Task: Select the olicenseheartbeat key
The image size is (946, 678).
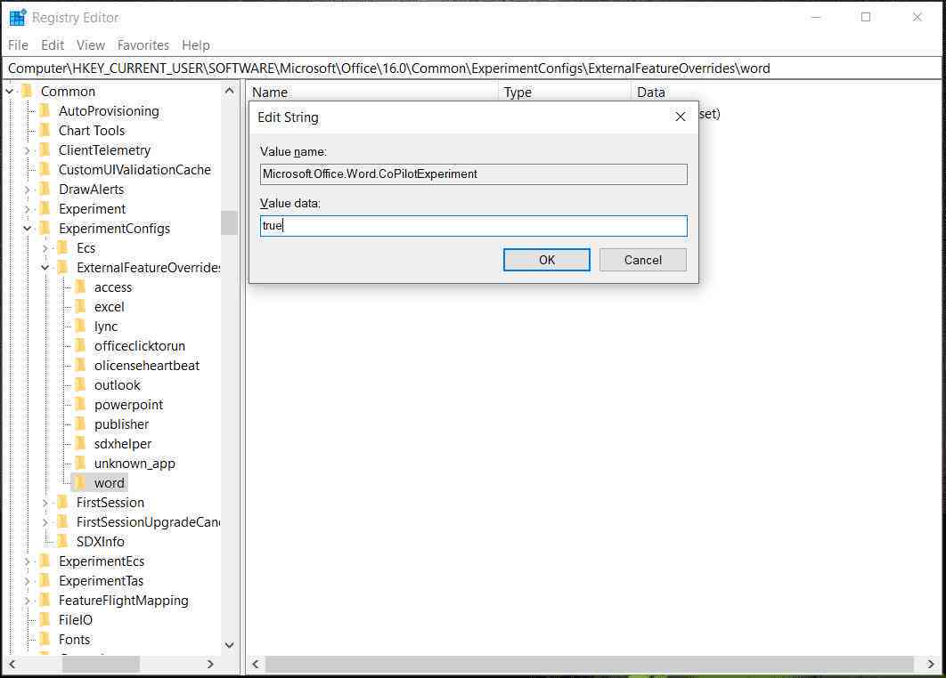Action: pos(147,366)
